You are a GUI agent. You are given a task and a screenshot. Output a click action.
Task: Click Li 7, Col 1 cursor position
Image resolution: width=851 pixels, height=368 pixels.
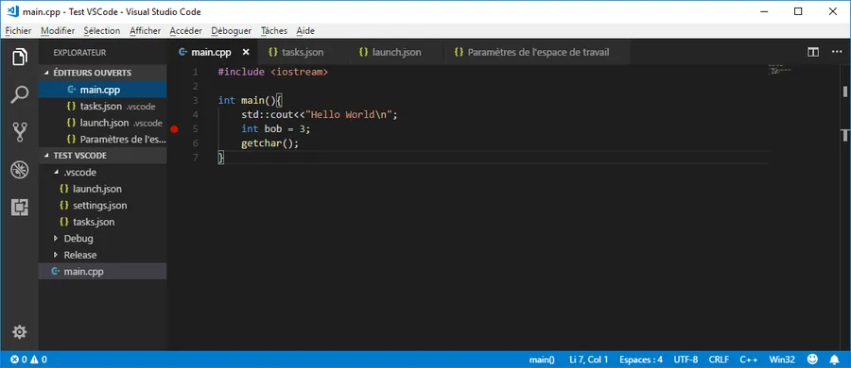click(589, 360)
